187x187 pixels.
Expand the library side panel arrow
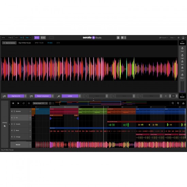pos(9,124)
